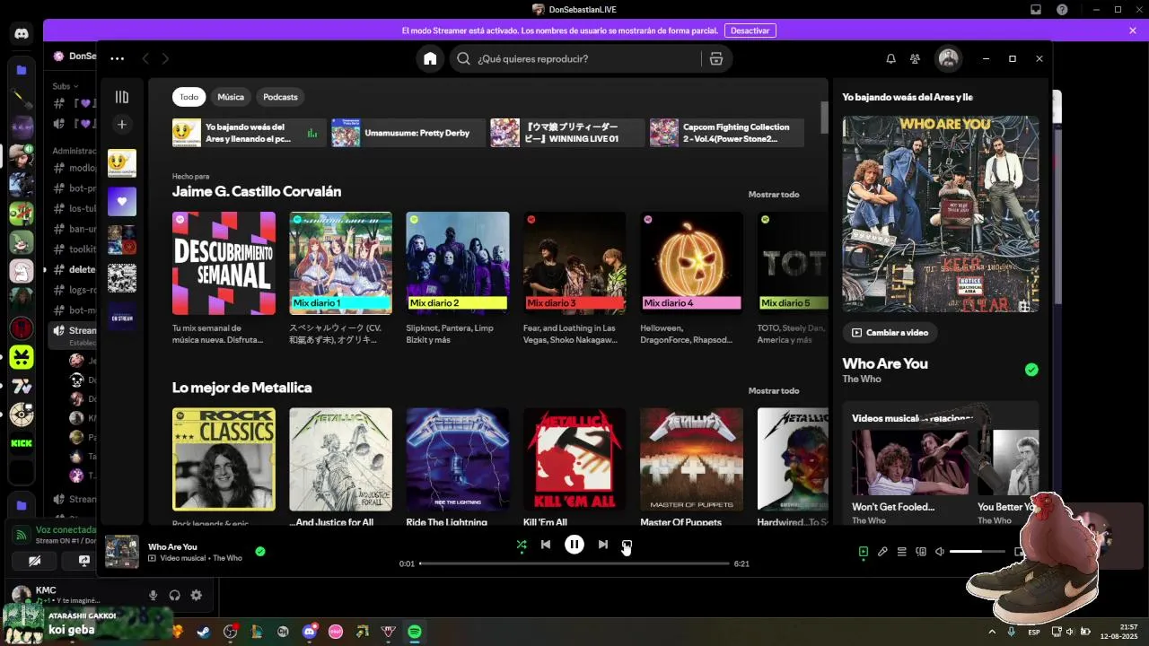Open Steam from the taskbar
Image resolution: width=1149 pixels, height=646 pixels.
(204, 632)
